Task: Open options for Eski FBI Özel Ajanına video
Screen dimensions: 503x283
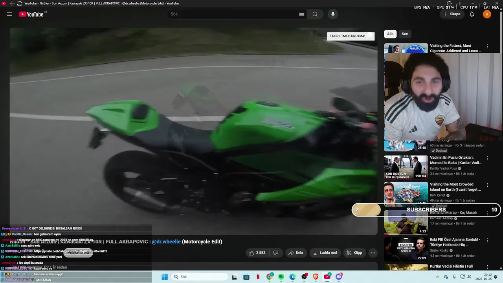Action: point(487,240)
